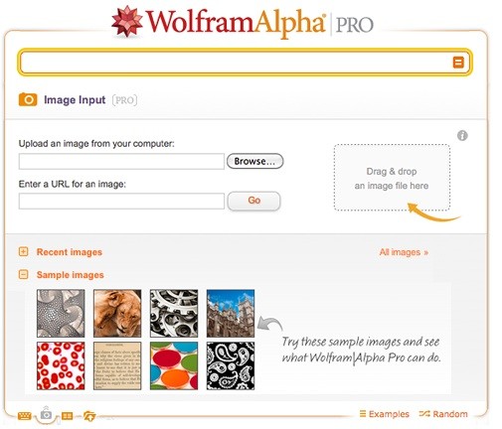
Task: Click the orange camera icon beside Image Input
Action: (28, 99)
